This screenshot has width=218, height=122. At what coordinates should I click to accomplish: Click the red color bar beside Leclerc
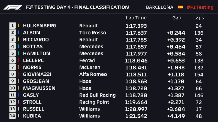(19, 60)
